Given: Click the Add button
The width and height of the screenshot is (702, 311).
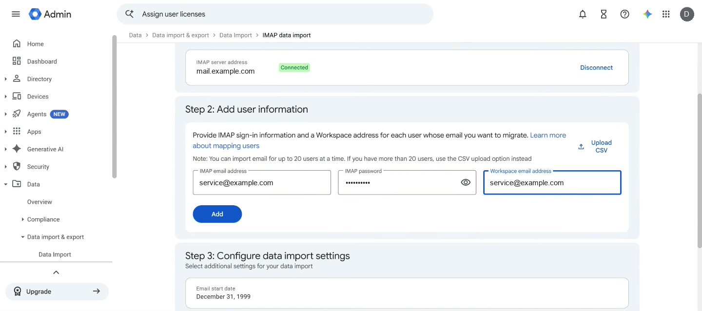Looking at the screenshot, I should pyautogui.click(x=217, y=214).
